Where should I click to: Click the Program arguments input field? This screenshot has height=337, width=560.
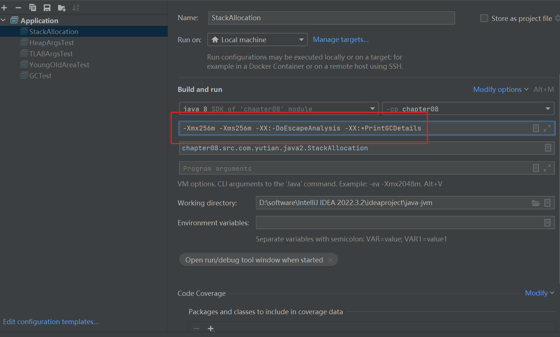coord(353,168)
